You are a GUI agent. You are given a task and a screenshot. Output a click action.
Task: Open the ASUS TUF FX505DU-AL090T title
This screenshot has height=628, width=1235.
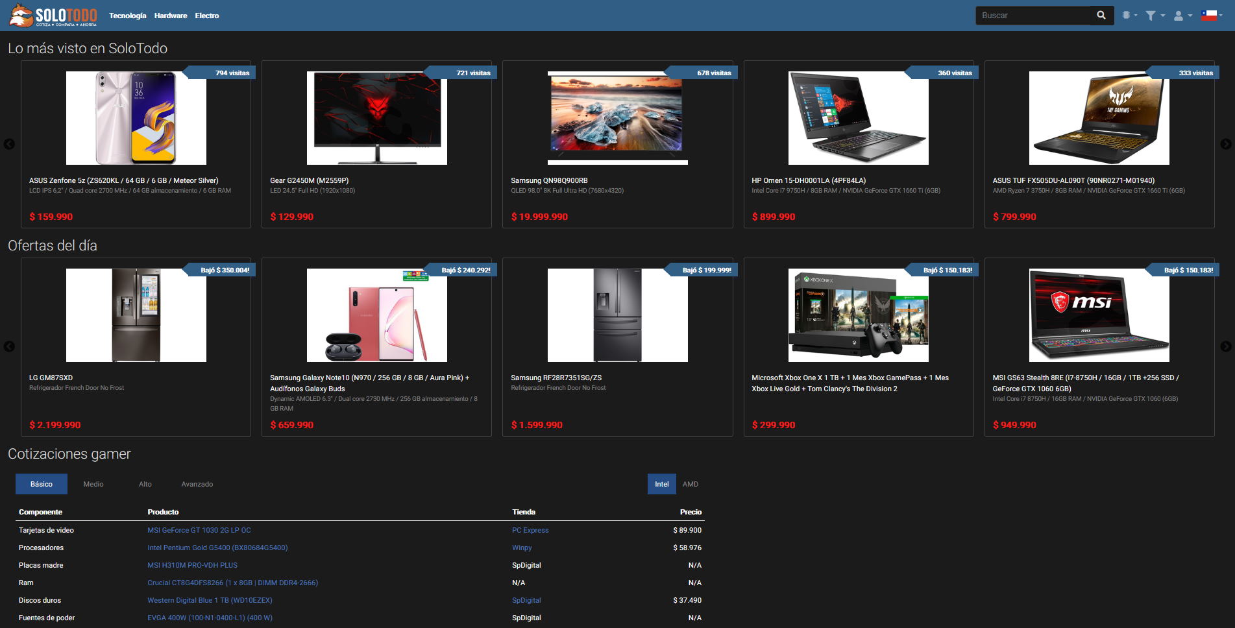(x=1073, y=180)
